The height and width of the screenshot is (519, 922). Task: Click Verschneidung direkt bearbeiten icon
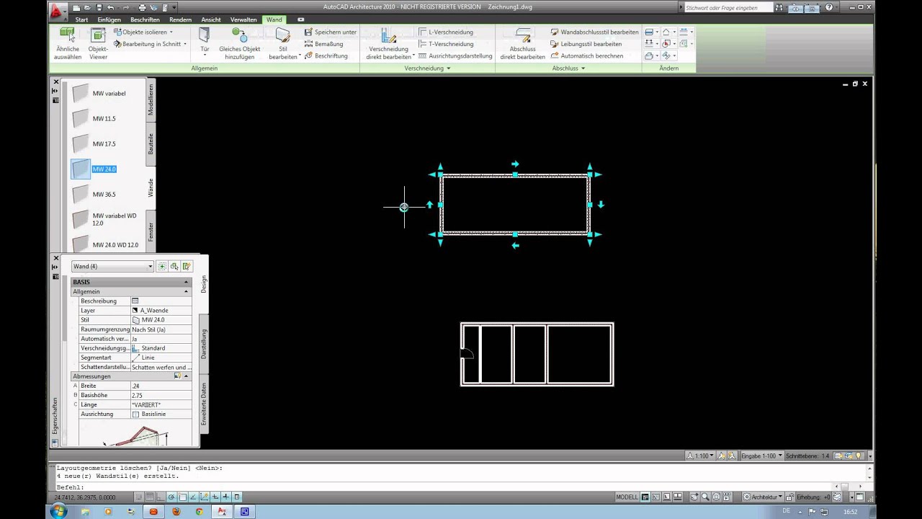tap(389, 35)
